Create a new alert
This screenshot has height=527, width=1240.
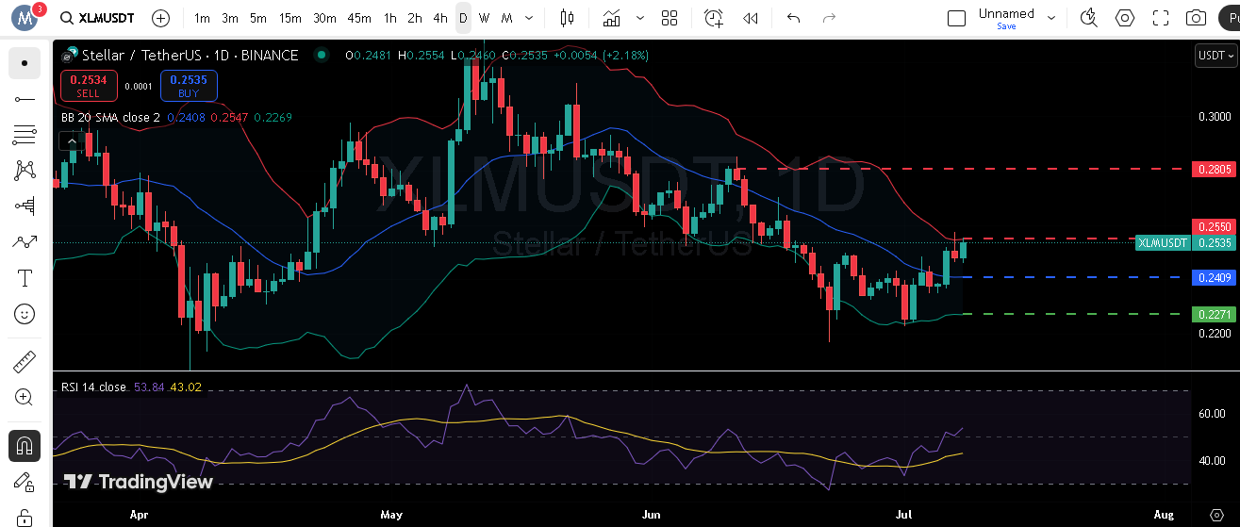tap(714, 18)
